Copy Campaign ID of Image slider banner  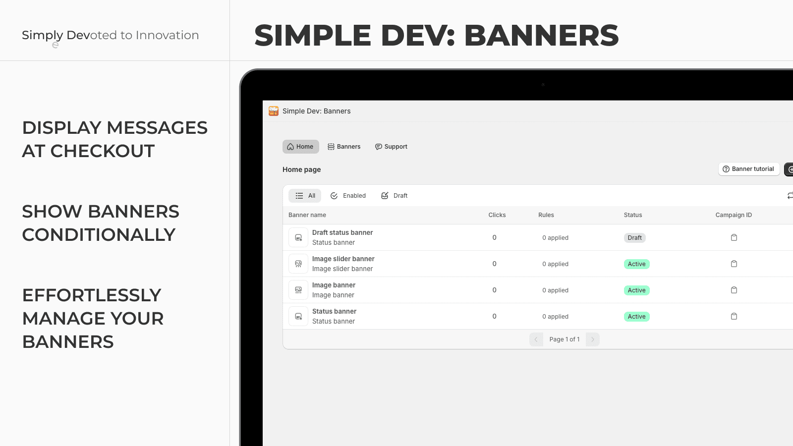[734, 264]
